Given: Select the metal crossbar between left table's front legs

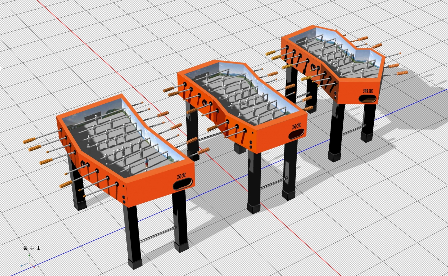Looking at the screenshot, I should 158,234.
